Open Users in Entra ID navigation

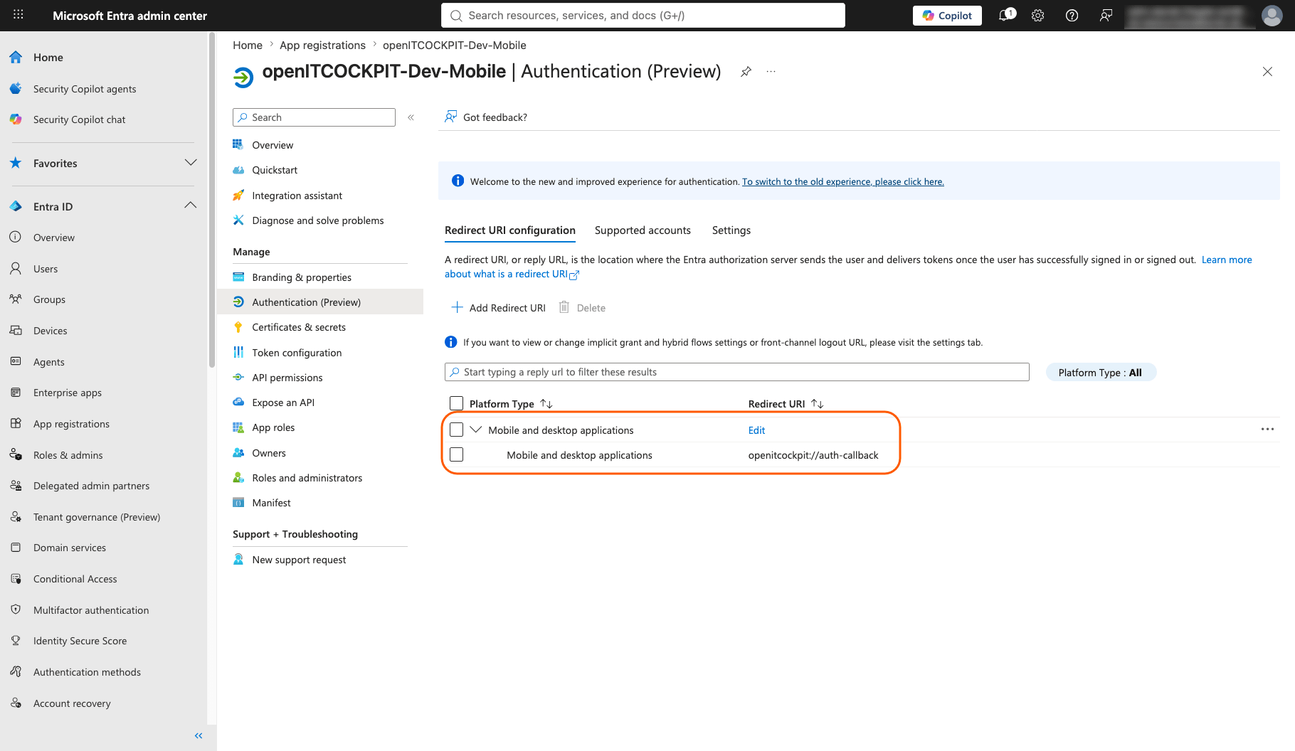point(46,269)
